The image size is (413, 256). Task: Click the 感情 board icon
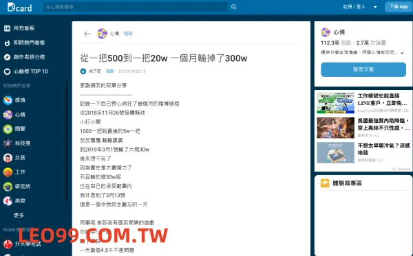click(8, 100)
